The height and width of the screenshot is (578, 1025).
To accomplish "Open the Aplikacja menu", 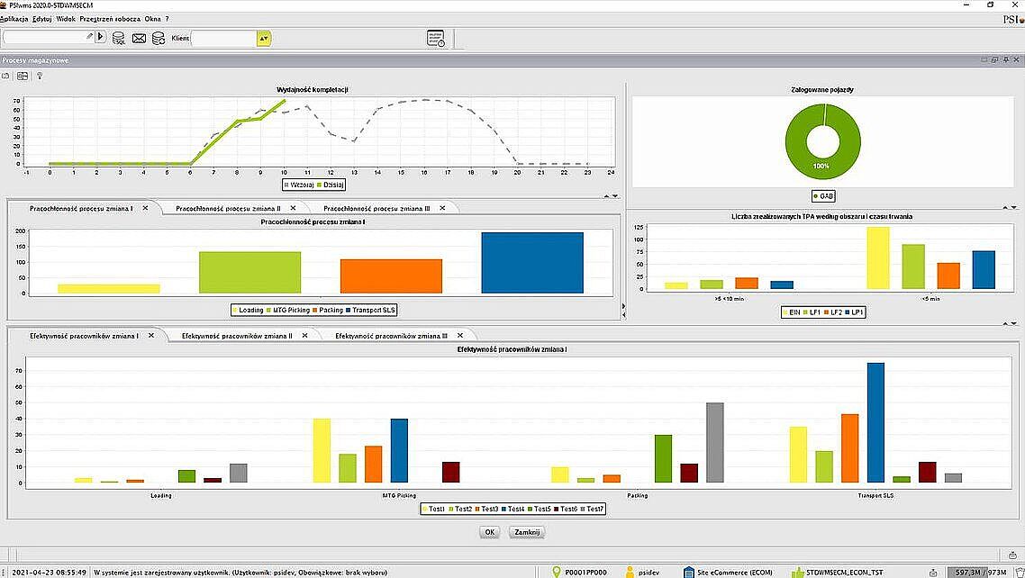I will (14, 19).
